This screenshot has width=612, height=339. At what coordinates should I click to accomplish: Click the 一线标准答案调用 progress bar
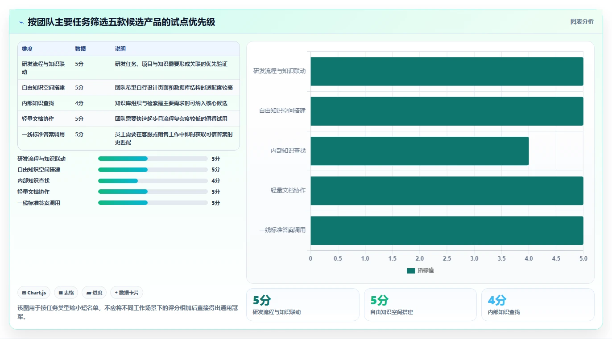tap(153, 203)
